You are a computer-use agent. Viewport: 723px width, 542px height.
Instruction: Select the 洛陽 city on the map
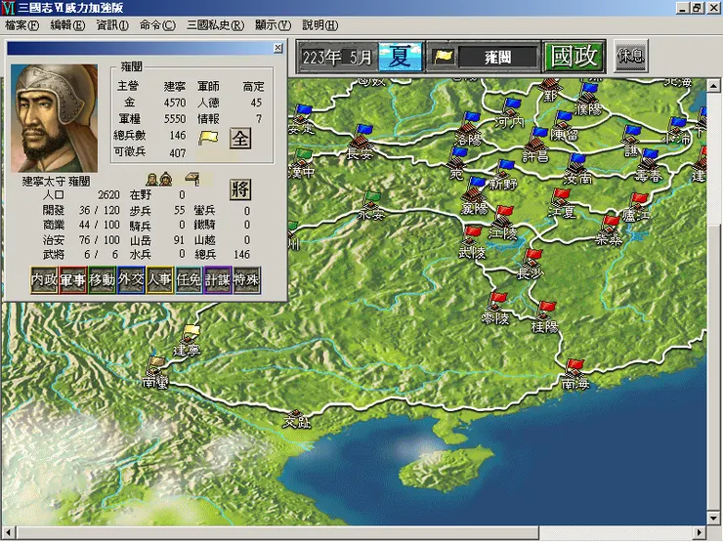click(x=468, y=130)
